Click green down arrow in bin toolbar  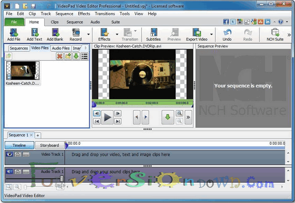tap(76, 56)
